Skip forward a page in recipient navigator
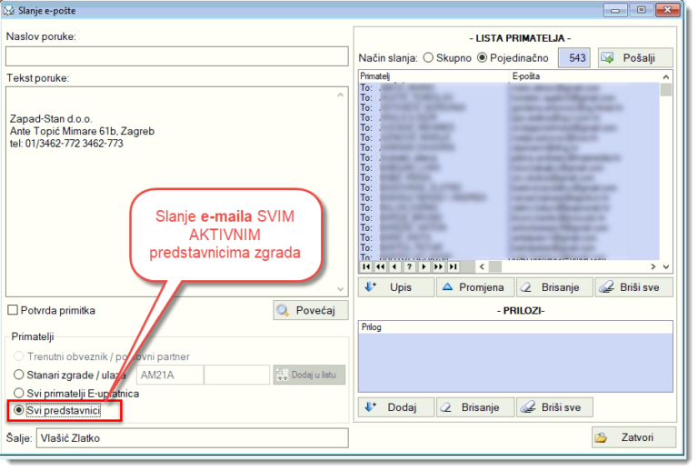Image resolution: width=698 pixels, height=471 pixels. tap(439, 266)
